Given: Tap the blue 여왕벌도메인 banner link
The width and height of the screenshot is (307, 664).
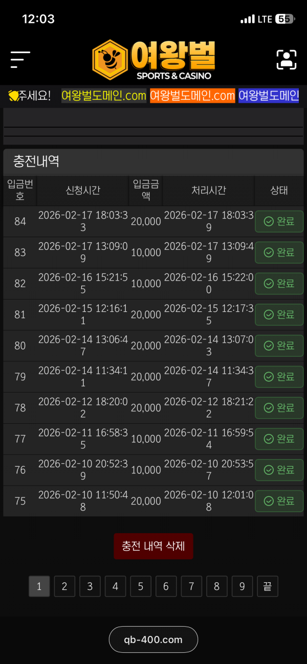Looking at the screenshot, I should pyautogui.click(x=269, y=96).
